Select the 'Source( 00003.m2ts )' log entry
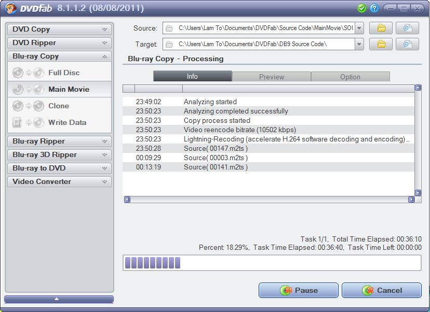Screen dimensions: 430x312 (268, 158)
